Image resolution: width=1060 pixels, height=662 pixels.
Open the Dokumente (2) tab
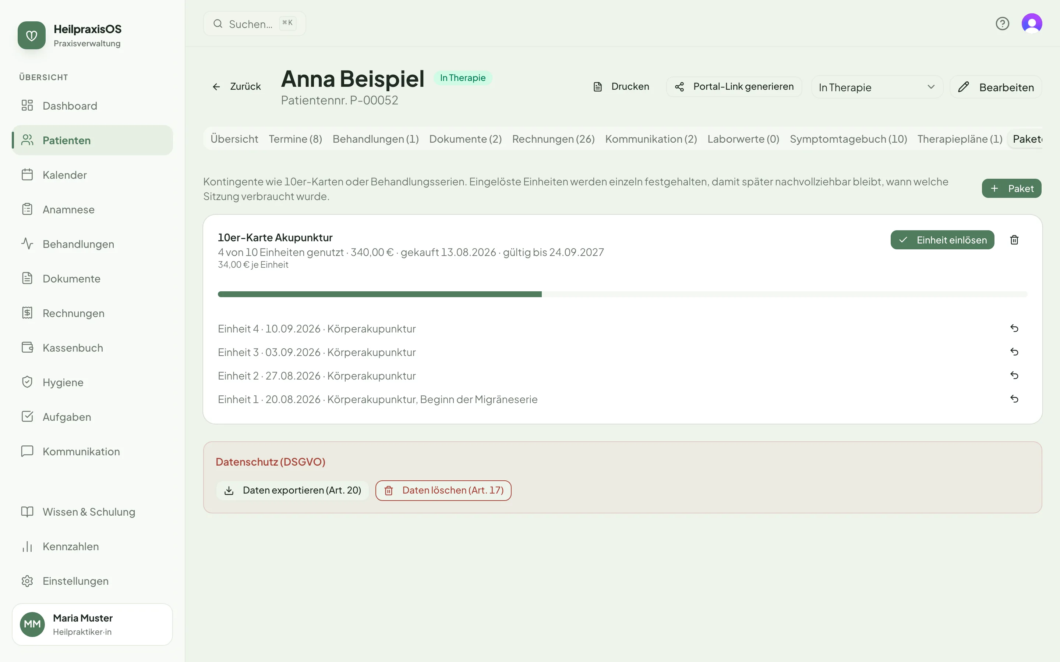465,139
